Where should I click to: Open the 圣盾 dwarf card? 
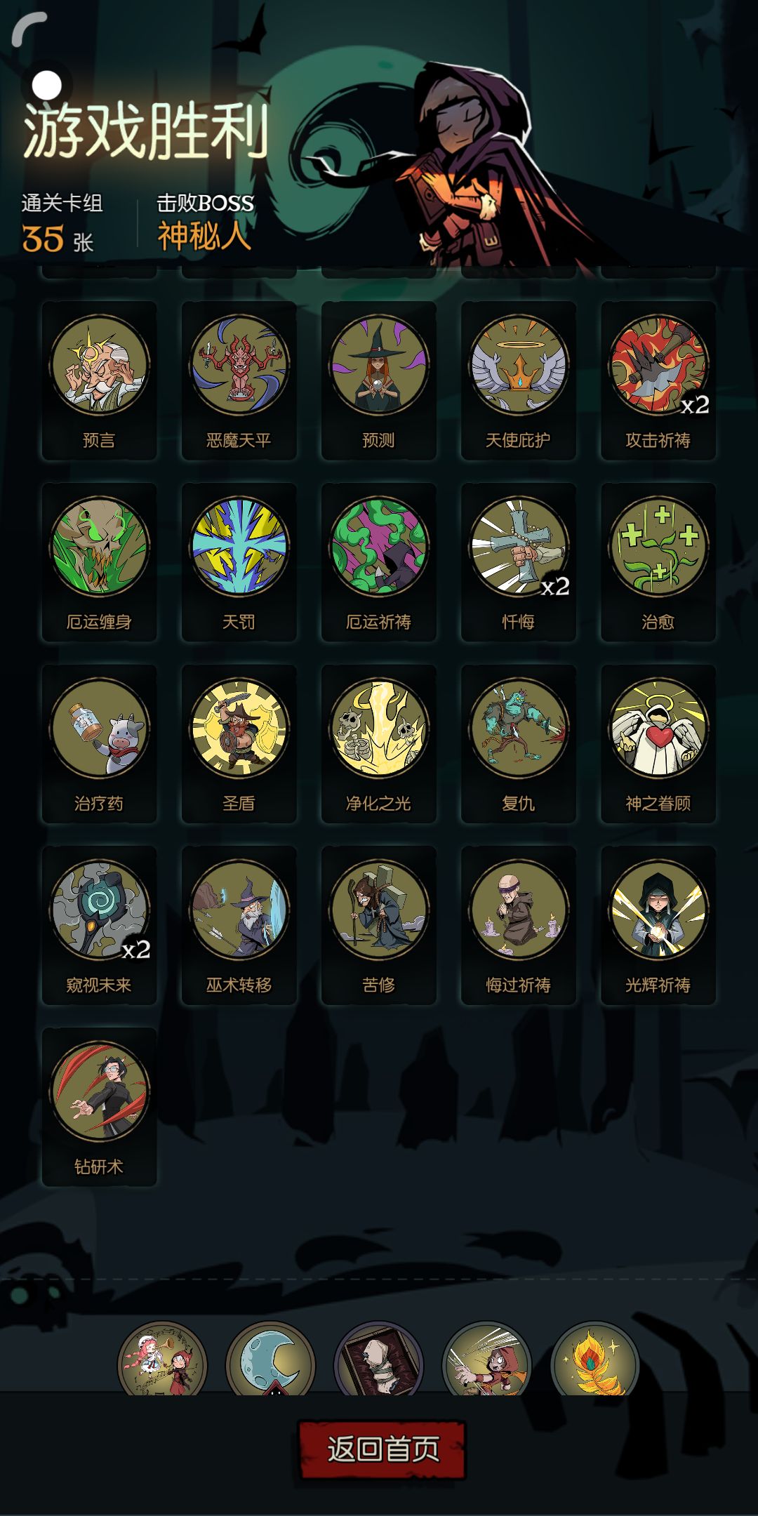point(239,744)
